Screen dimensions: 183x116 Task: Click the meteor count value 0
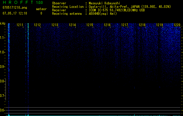coord(41,13)
